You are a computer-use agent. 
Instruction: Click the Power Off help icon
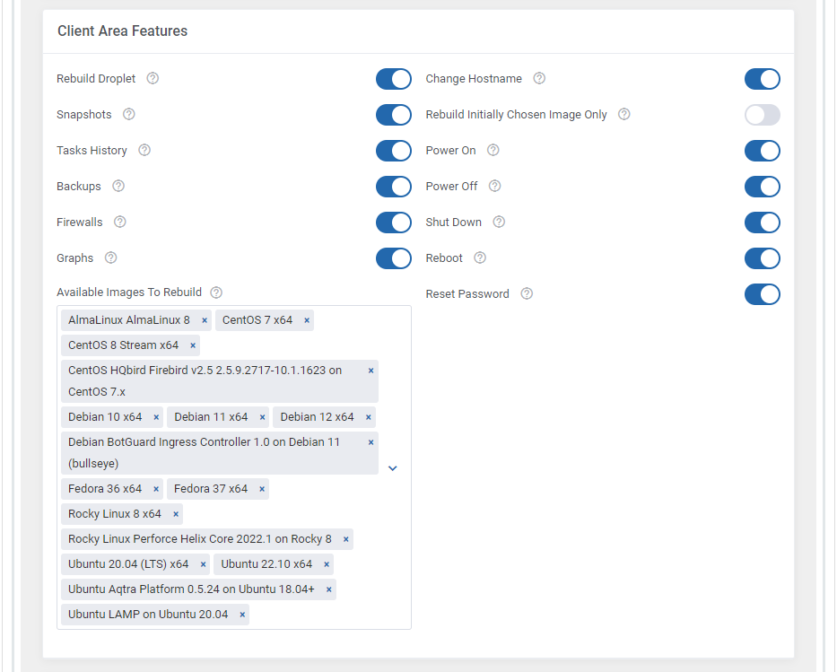pyautogui.click(x=495, y=186)
